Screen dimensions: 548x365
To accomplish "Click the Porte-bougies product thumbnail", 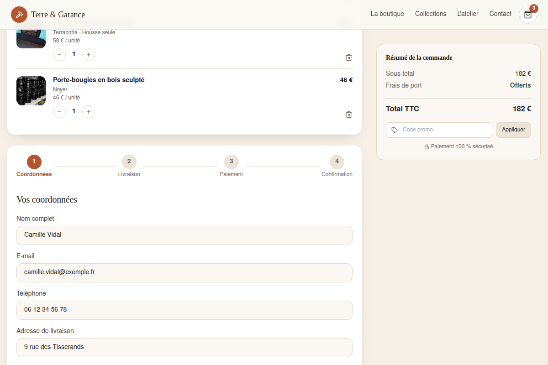I will 31,91.
